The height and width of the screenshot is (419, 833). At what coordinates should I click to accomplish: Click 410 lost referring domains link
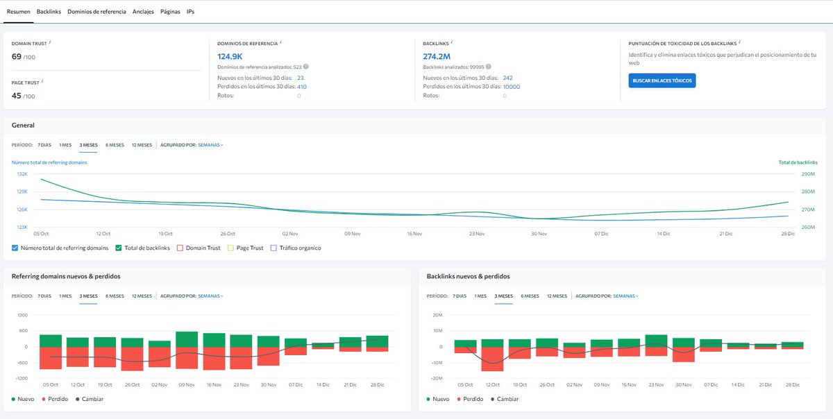coord(302,87)
